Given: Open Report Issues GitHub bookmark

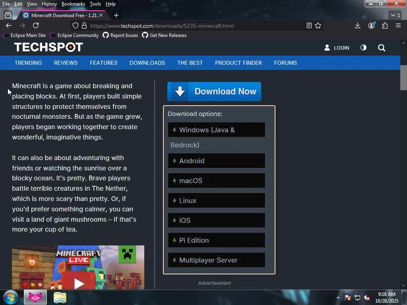Looking at the screenshot, I should (x=120, y=35).
